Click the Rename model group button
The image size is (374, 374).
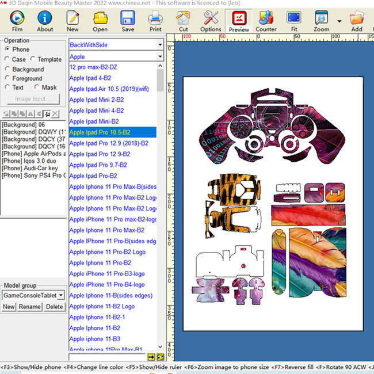pyautogui.click(x=29, y=307)
